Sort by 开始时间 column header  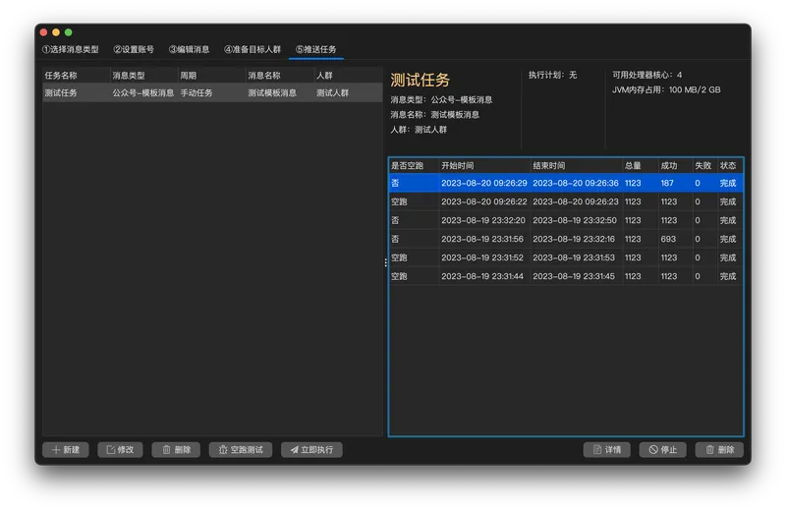coord(484,165)
